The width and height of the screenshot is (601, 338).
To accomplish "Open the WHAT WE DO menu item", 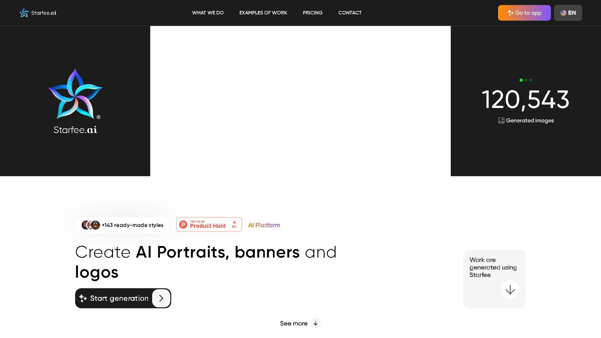I will pyautogui.click(x=208, y=13).
